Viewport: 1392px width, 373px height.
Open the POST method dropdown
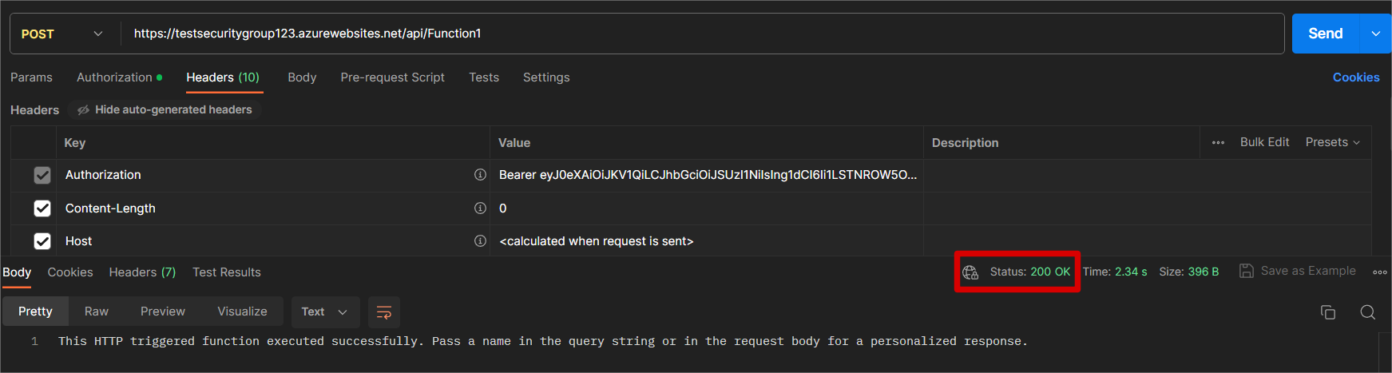(x=62, y=34)
